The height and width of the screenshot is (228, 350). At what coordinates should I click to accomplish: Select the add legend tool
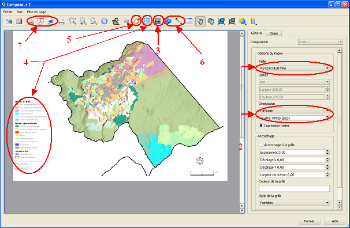point(147,21)
